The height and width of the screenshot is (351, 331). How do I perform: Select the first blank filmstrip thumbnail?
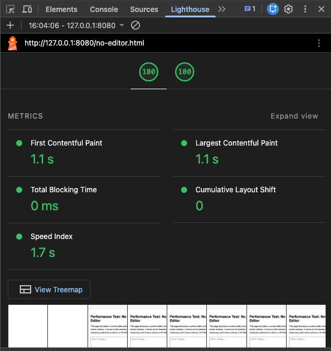[x=28, y=326]
